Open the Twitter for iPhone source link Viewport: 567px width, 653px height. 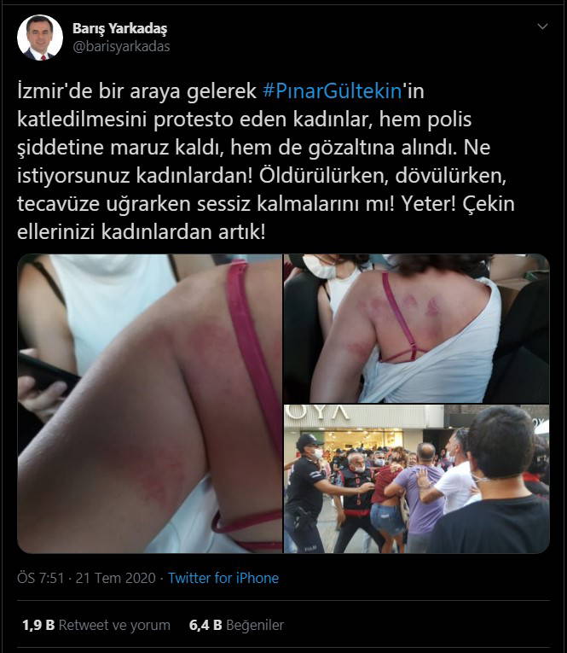(223, 578)
